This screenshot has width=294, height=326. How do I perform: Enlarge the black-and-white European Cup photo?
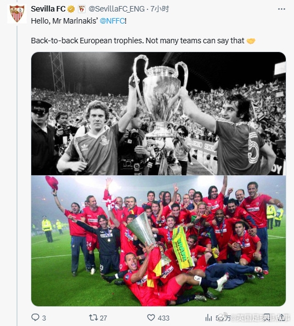[159, 113]
